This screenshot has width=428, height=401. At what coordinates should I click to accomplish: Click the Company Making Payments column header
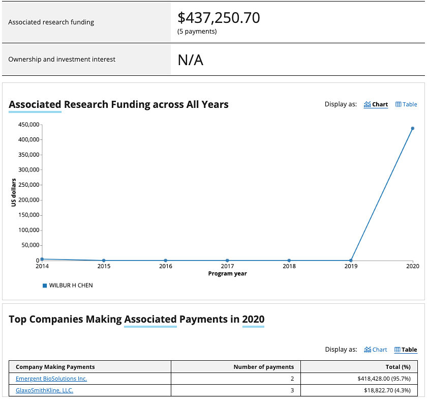coord(55,367)
